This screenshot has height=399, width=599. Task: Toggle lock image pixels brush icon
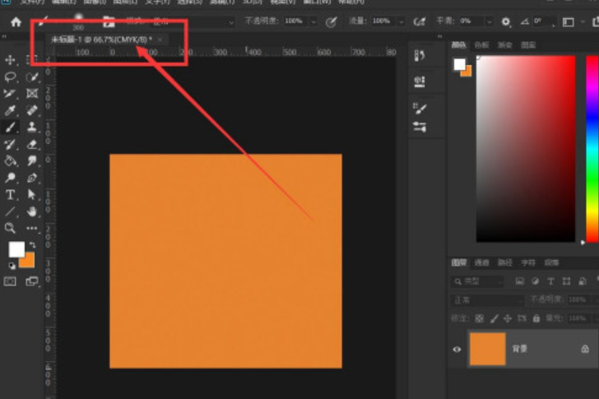point(494,318)
